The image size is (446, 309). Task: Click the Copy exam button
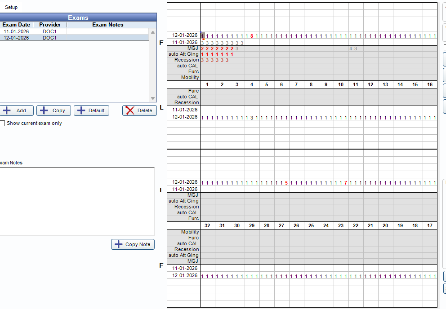pyautogui.click(x=54, y=110)
